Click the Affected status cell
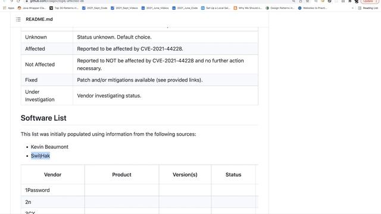381x214 pixels. point(47,49)
